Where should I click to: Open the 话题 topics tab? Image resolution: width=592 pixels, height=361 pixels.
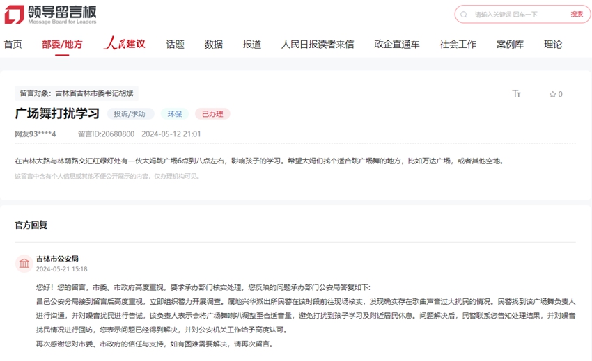tap(175, 45)
